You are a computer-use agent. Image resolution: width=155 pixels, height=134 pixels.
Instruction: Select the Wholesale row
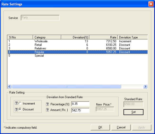78,41
